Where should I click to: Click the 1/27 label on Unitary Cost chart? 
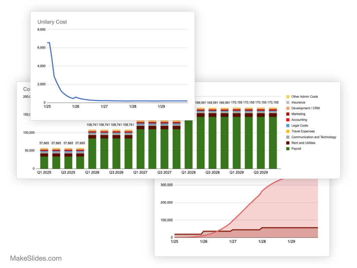104,106
